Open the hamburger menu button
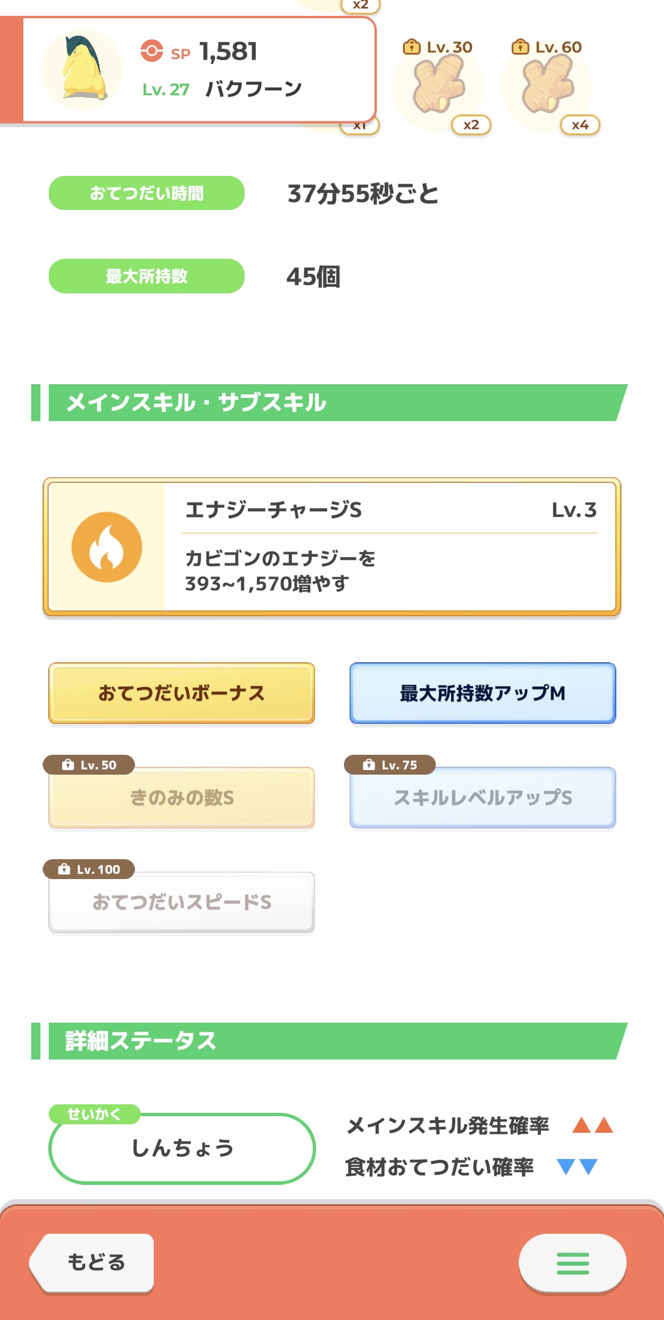The image size is (664, 1320). (573, 1263)
